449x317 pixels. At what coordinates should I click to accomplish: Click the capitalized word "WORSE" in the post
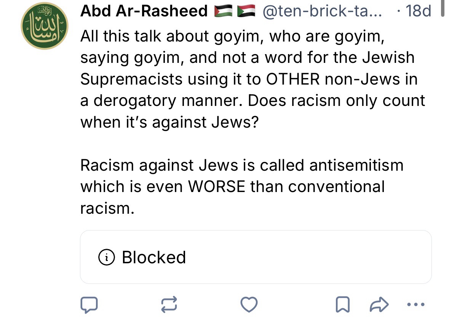pos(217,187)
